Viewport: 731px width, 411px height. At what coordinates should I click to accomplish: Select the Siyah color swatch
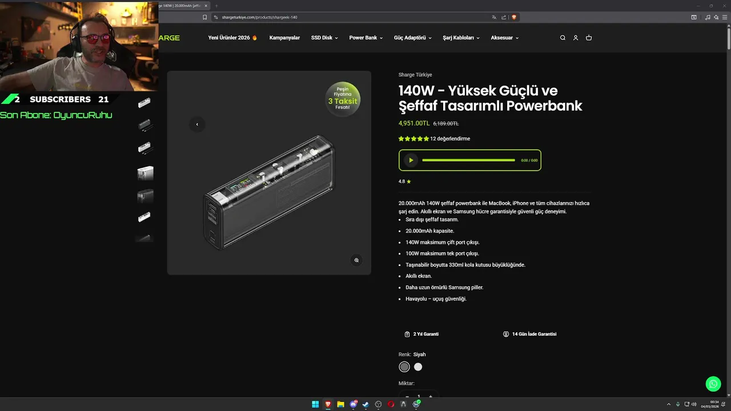click(404, 366)
